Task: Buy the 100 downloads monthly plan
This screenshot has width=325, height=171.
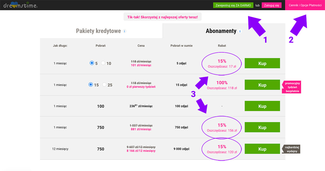Action: pyautogui.click(x=262, y=106)
